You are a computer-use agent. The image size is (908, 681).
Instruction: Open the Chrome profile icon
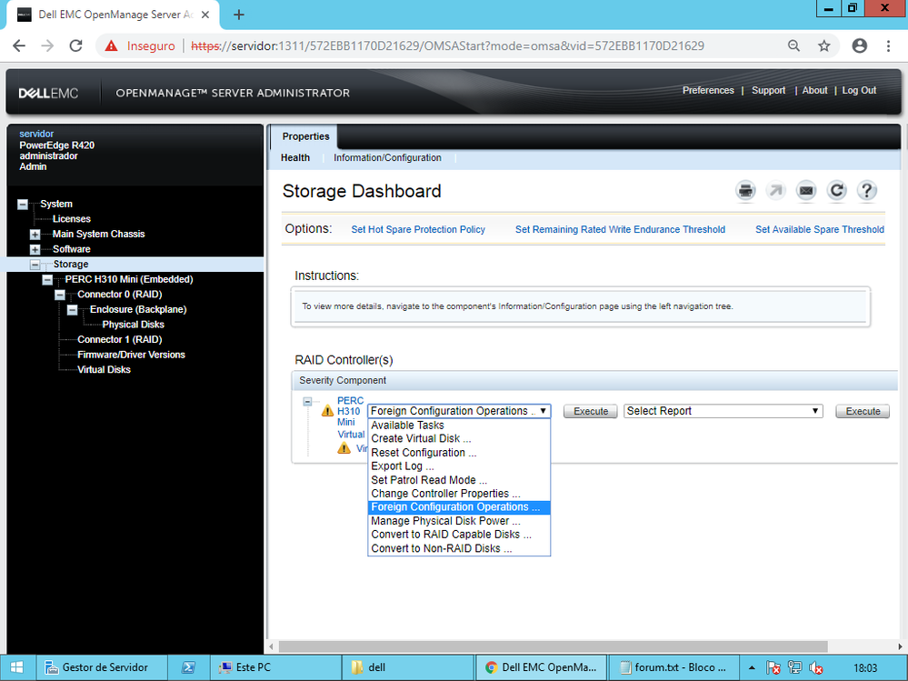[x=859, y=45]
